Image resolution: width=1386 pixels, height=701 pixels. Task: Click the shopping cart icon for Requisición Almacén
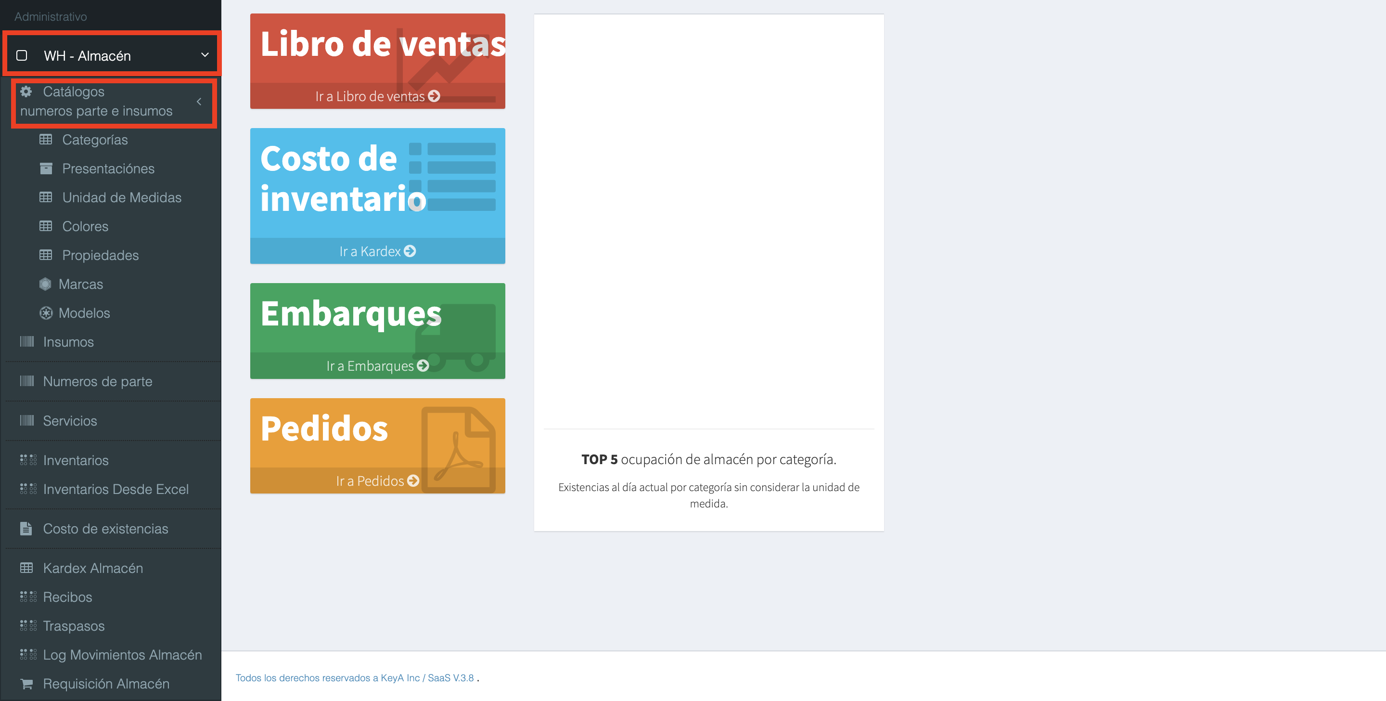[26, 684]
